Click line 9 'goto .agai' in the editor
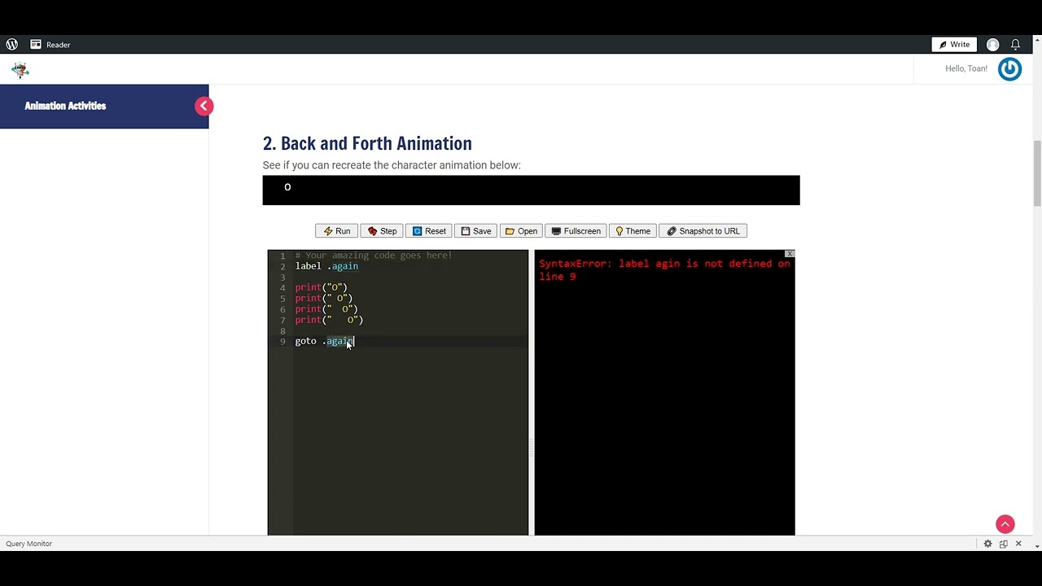Screen dimensions: 1042x586 [x=325, y=341]
